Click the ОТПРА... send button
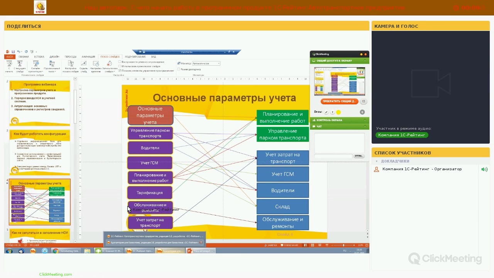Viewport: 494px width, 278px height. tap(359, 156)
